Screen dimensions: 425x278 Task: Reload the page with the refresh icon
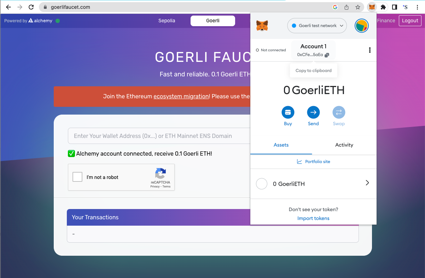point(31,7)
